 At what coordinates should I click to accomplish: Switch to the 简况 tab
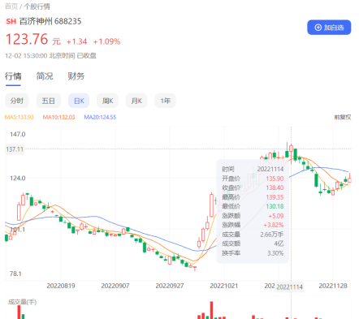coord(45,76)
